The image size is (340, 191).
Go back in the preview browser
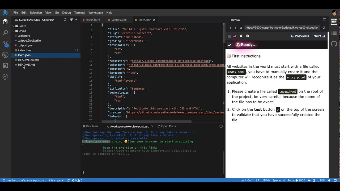coord(230,28)
